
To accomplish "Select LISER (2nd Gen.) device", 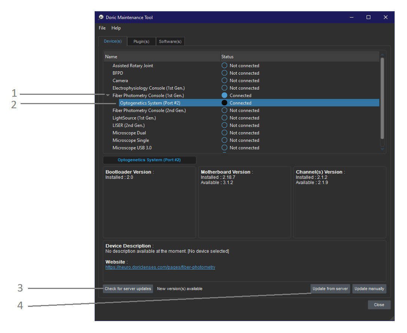I will click(x=128, y=125).
